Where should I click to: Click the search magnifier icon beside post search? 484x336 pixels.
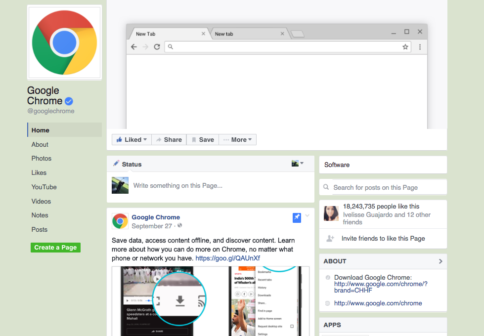click(326, 187)
